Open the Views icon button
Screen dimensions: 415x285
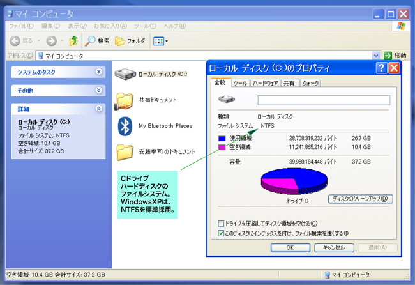pos(158,41)
